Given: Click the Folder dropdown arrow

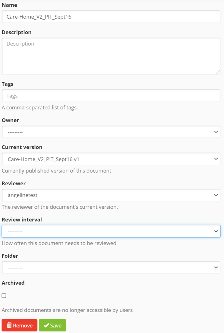Looking at the screenshot, I should click(x=216, y=267).
